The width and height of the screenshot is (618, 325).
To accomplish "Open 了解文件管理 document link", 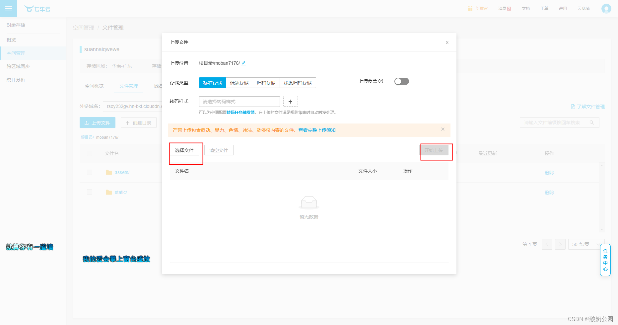I will pyautogui.click(x=588, y=107).
